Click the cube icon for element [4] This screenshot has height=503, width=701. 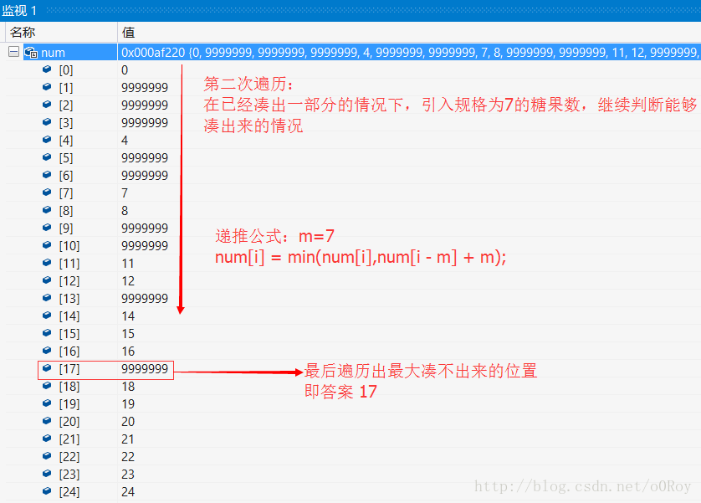pos(47,140)
